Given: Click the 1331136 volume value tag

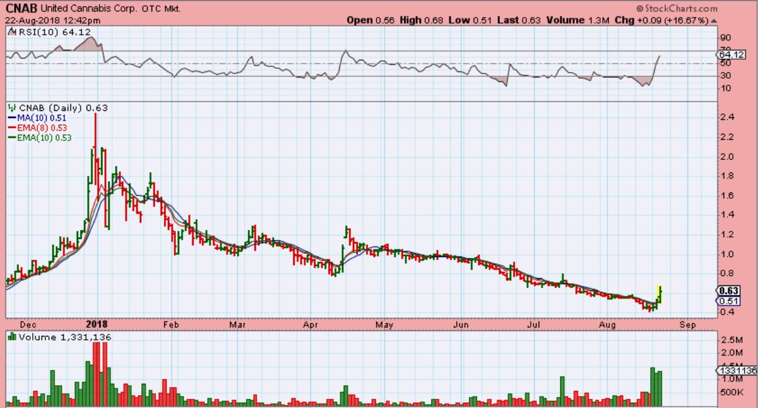Looking at the screenshot, I should (x=737, y=370).
